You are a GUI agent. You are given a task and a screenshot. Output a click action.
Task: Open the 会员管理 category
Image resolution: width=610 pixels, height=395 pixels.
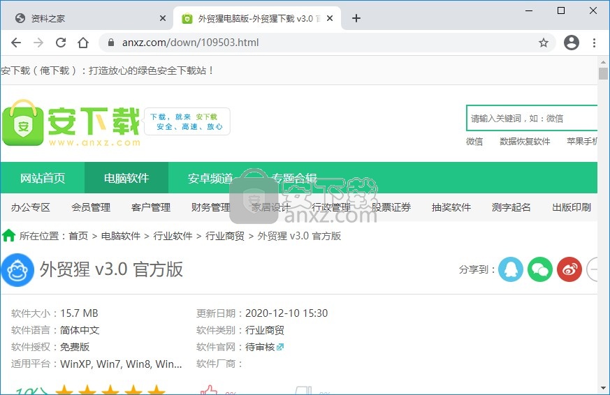click(91, 207)
